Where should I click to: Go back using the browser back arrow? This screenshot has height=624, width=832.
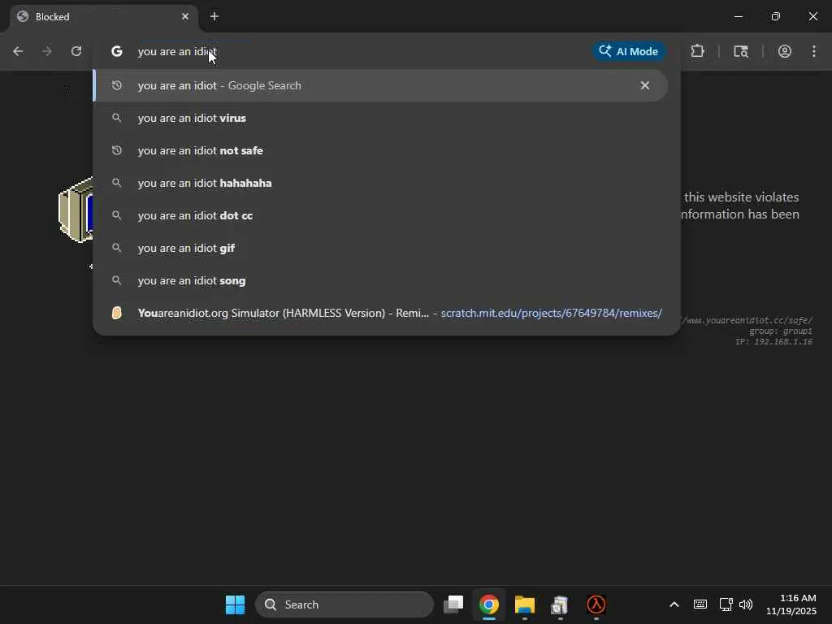coord(18,51)
